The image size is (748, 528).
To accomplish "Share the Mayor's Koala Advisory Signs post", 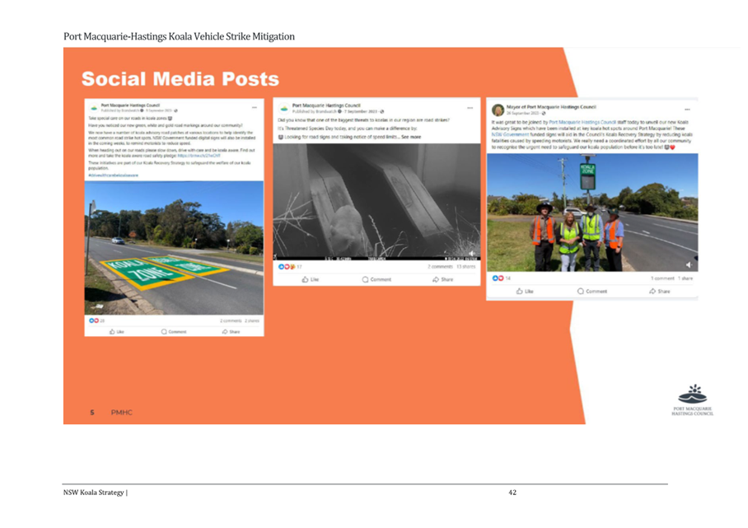I will (x=659, y=291).
